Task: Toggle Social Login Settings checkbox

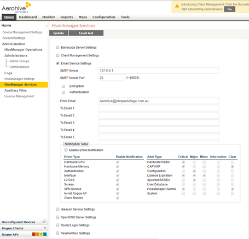Action: (57, 225)
